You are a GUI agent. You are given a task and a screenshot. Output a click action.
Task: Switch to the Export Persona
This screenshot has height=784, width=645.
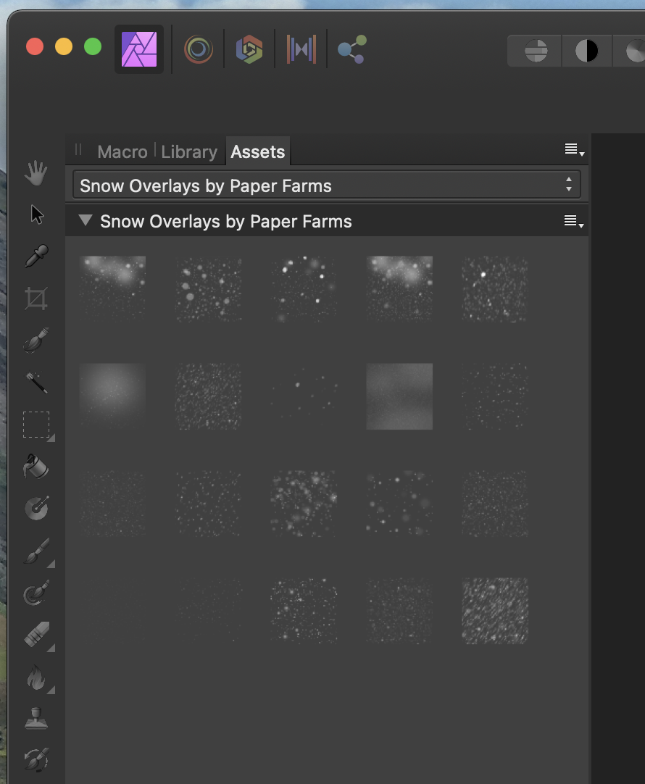pyautogui.click(x=352, y=49)
